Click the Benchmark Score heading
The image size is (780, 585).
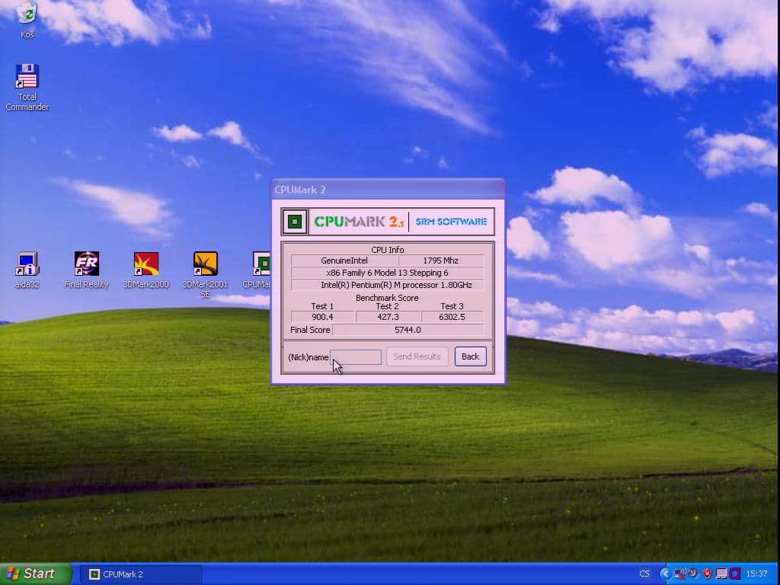click(x=387, y=298)
